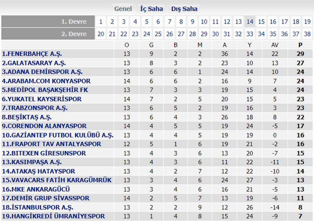The image size is (314, 221).
Task: Open Fenerbahçe A.Ş. team link
Action: pos(32,54)
